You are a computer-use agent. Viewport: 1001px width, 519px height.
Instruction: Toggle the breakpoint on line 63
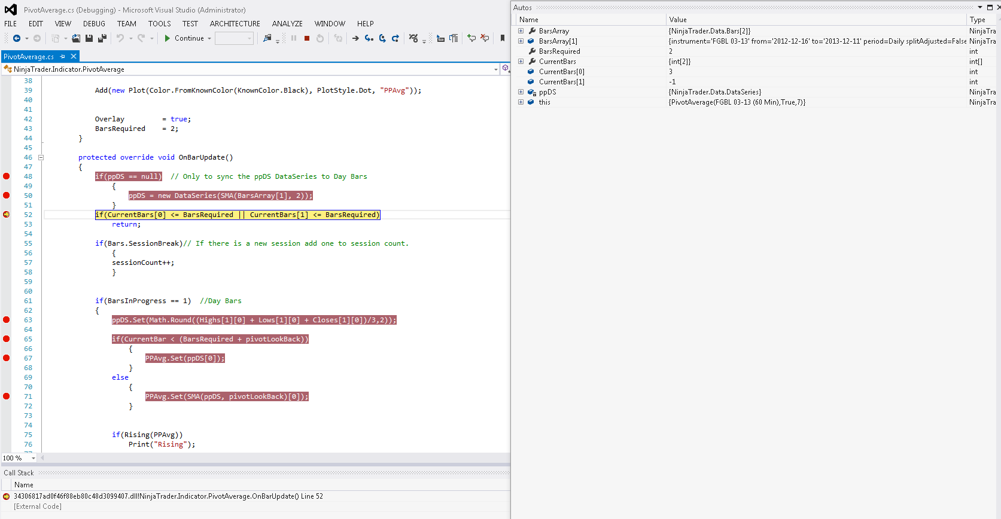point(7,320)
